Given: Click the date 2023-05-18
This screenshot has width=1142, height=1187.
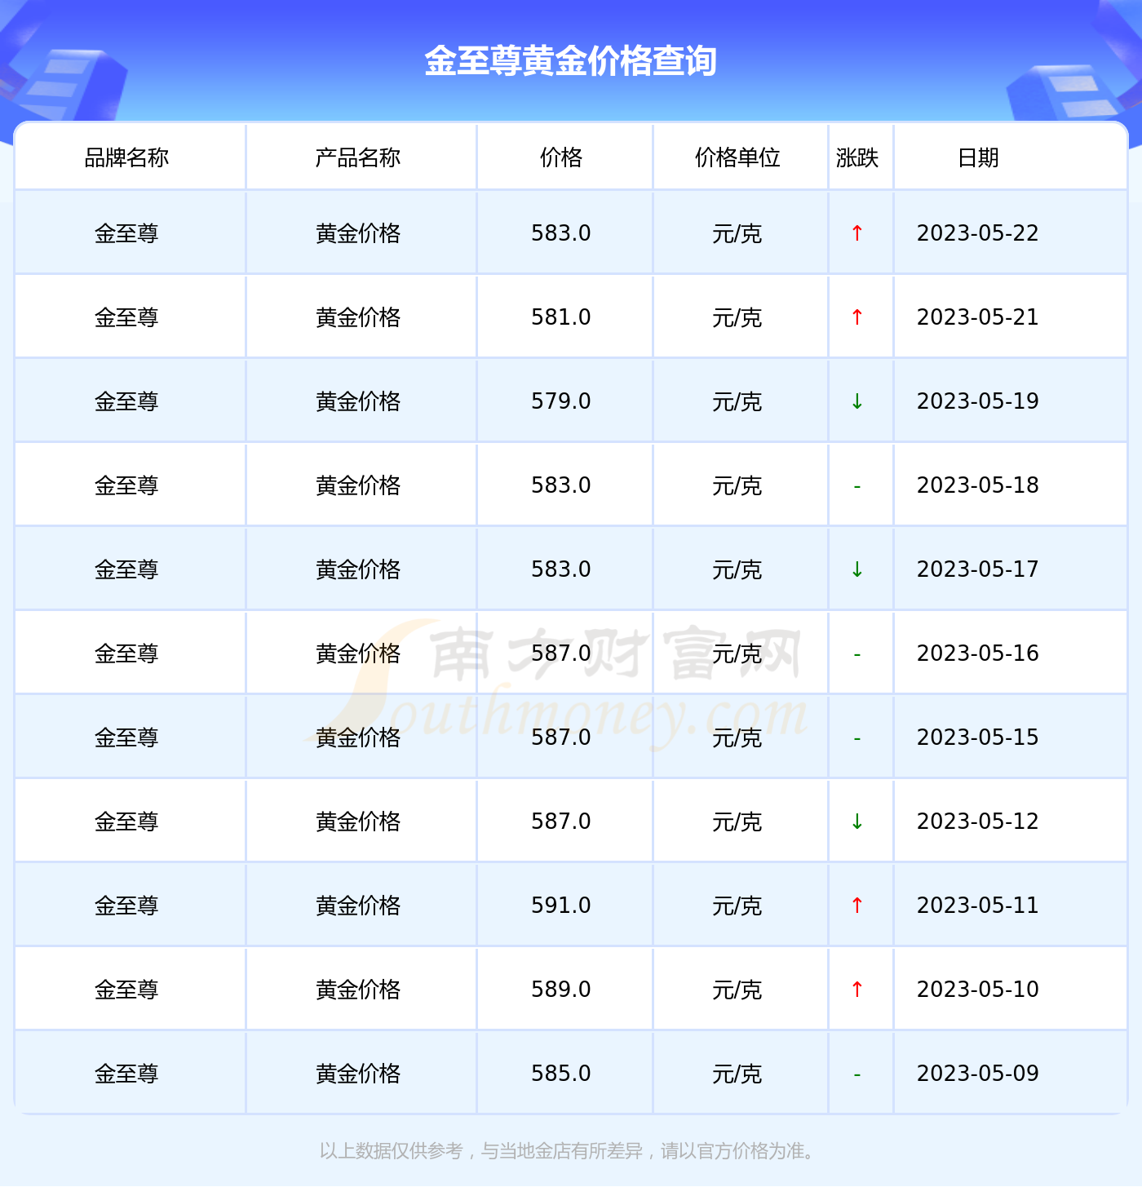Looking at the screenshot, I should pos(978,485).
